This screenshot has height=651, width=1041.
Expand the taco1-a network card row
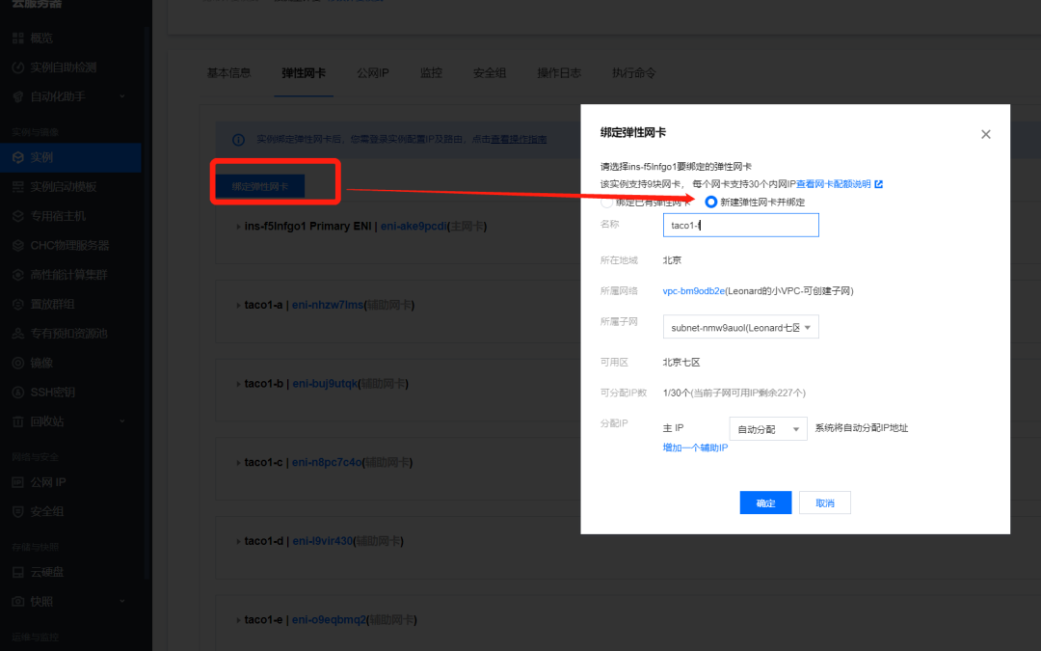tap(238, 305)
